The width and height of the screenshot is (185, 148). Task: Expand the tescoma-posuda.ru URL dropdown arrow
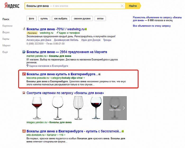[84, 78]
